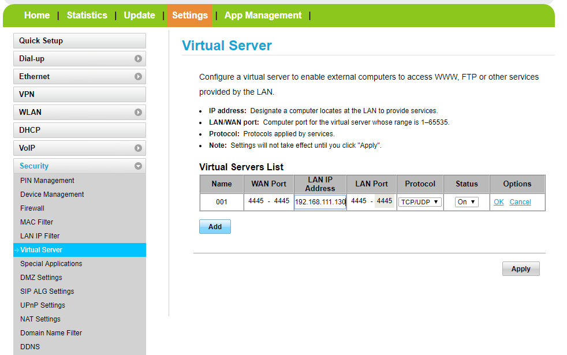Click the LAN IP Address field

pyautogui.click(x=320, y=202)
